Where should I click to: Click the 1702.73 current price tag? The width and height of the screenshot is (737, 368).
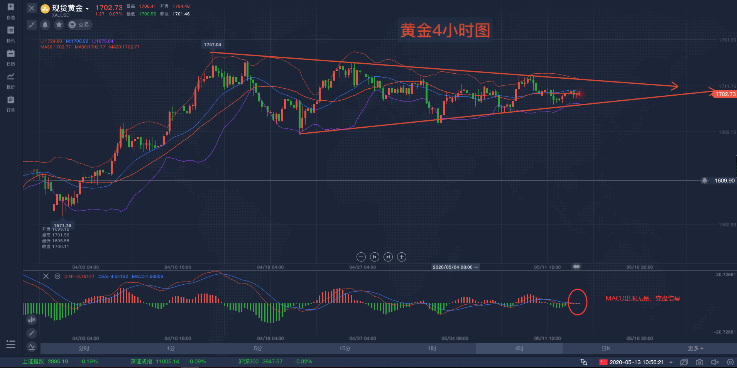pos(725,94)
